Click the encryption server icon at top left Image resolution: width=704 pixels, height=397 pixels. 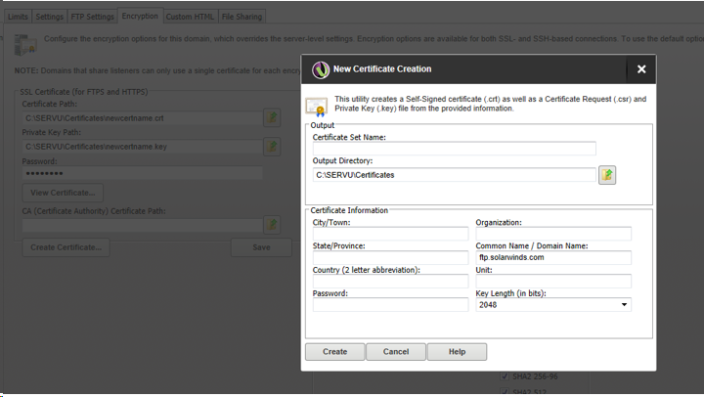(25, 45)
